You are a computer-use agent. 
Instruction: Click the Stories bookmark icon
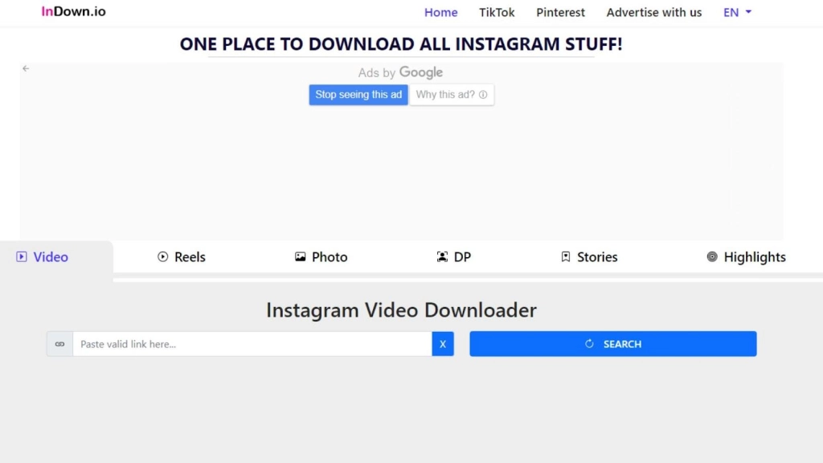point(566,256)
